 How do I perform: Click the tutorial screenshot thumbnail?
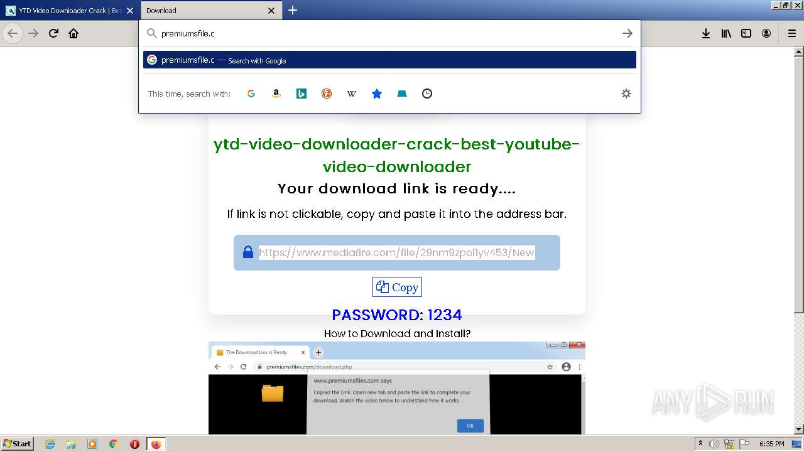(396, 388)
